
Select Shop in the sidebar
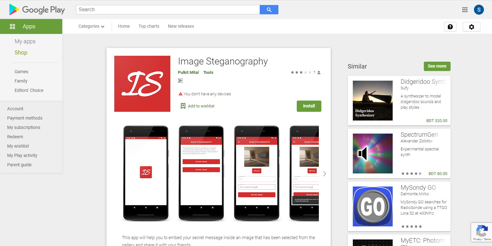21,53
